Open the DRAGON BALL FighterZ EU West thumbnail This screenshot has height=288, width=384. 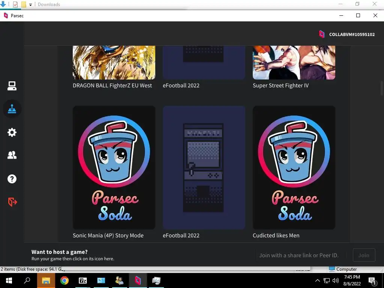[x=114, y=63]
